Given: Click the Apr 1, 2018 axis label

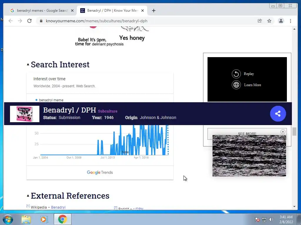Looking at the screenshot, I should click(141, 157).
